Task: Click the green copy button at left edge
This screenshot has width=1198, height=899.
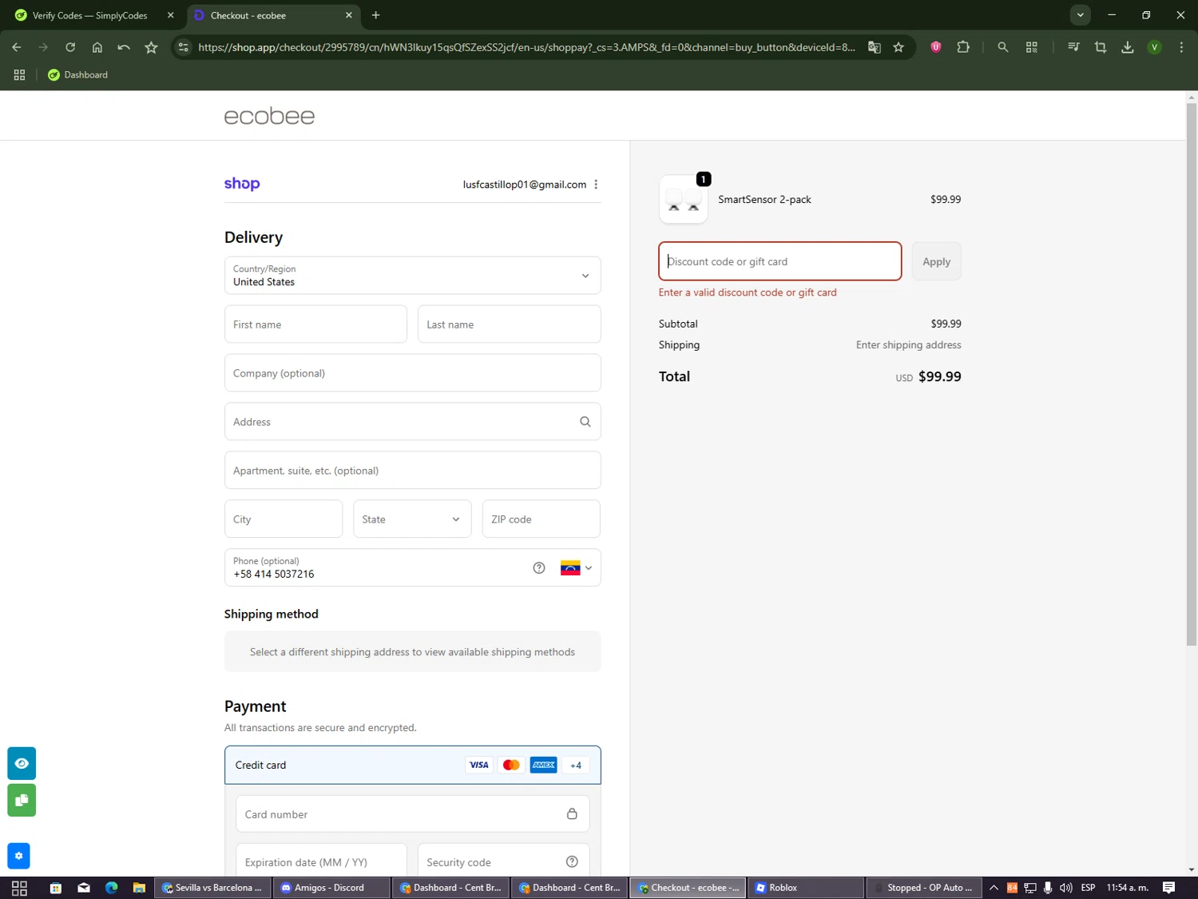Action: pyautogui.click(x=22, y=800)
